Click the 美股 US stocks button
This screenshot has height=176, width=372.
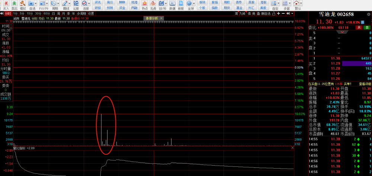point(263,8)
